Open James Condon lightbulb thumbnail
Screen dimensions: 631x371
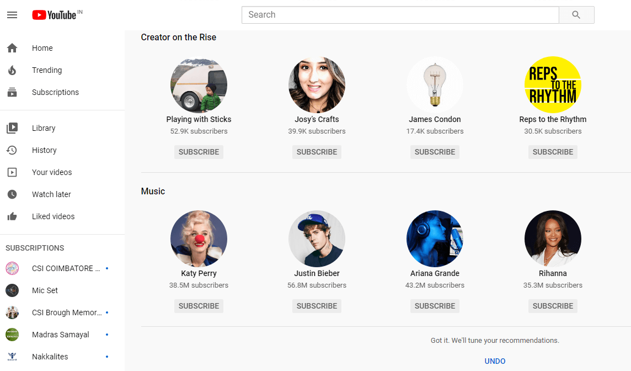coord(435,84)
